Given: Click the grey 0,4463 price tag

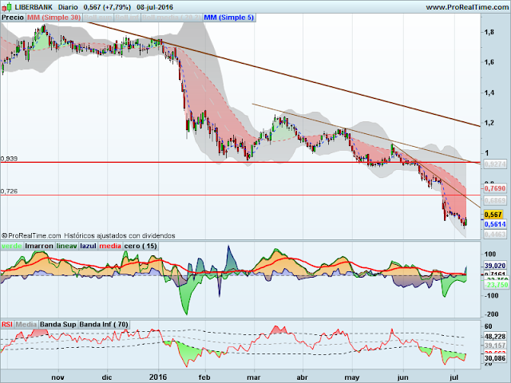Looking at the screenshot, I should tap(495, 235).
